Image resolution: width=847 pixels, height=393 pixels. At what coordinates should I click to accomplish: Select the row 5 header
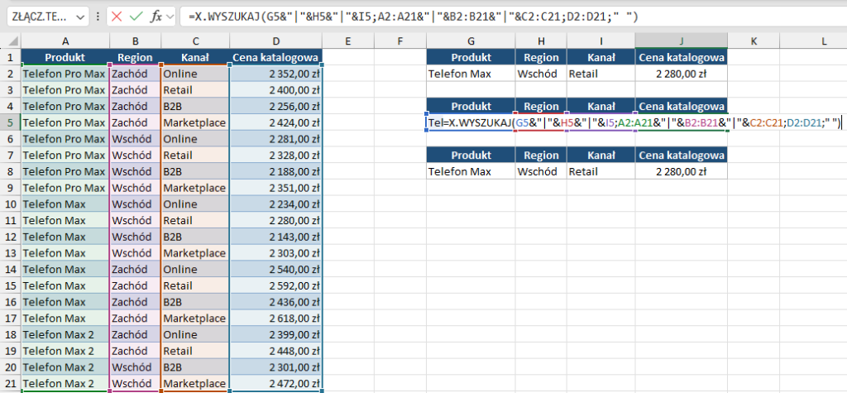coord(11,122)
